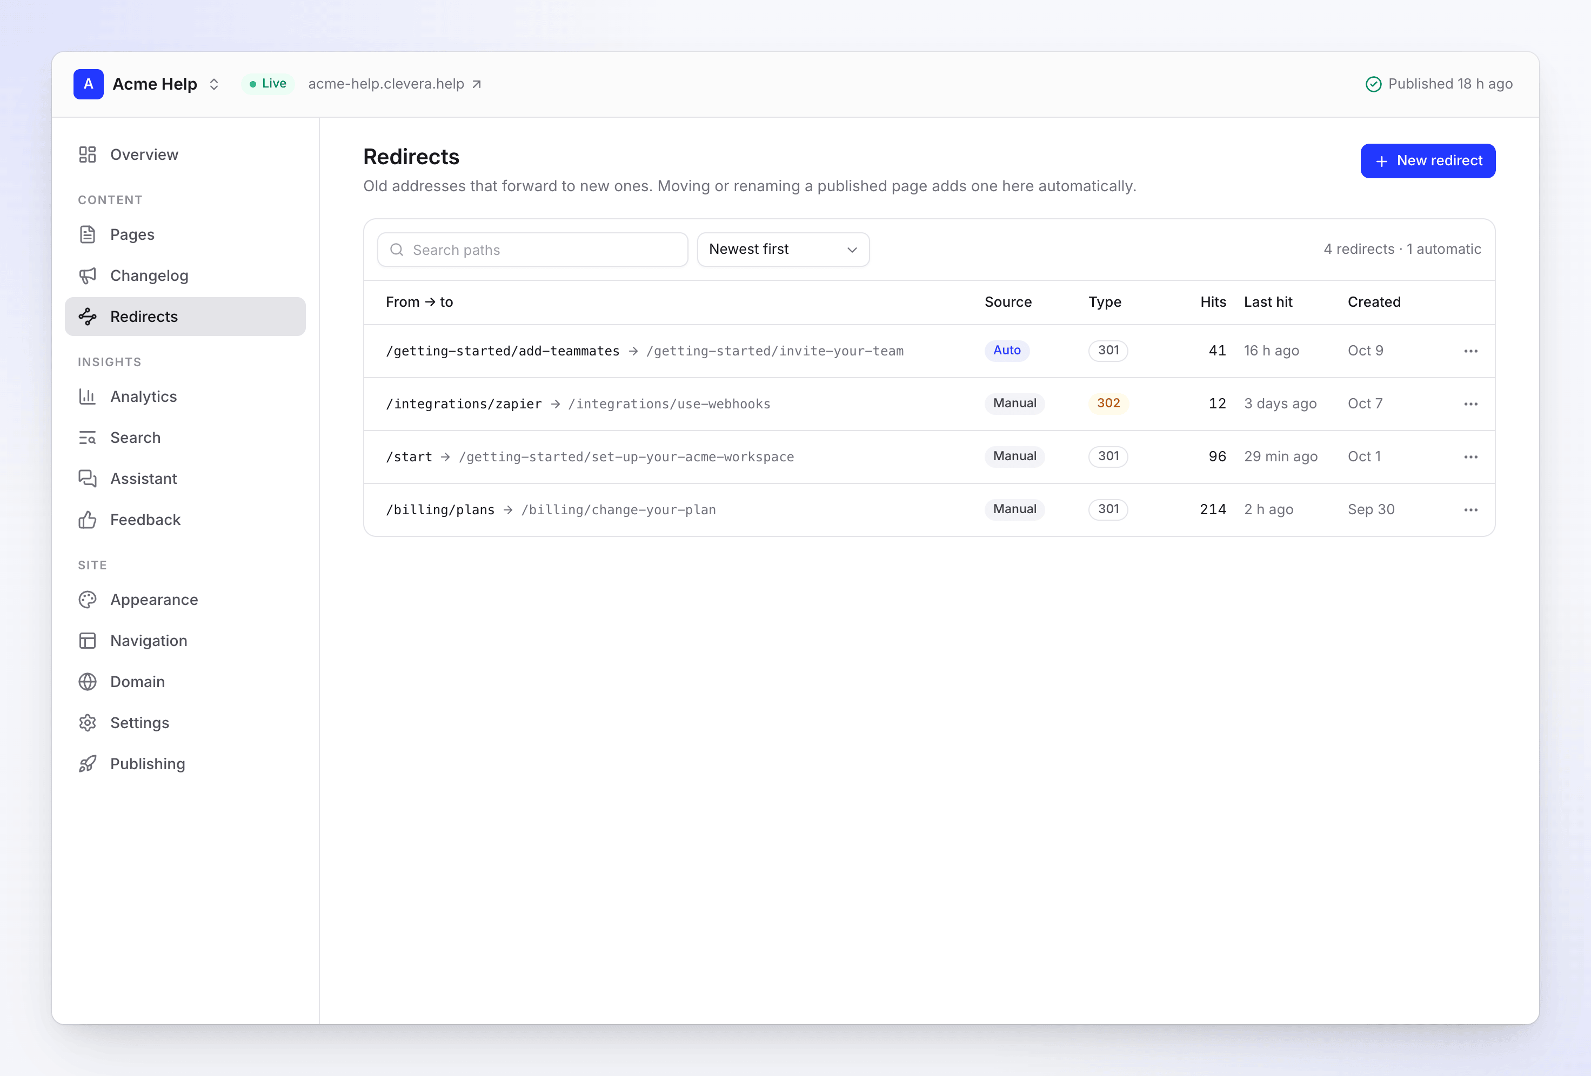
Task: Click the orange 302 type badge
Action: [x=1108, y=403]
